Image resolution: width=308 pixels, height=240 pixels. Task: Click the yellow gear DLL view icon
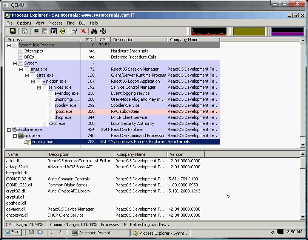(63, 31)
